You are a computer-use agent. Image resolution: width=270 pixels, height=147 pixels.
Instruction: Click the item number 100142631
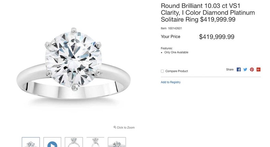[x=175, y=28]
